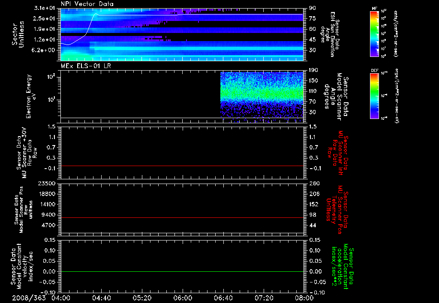Viewport: 439px width, 303px height.
Task: Select the 75 degree elevation tick
Action: [x=313, y=18]
